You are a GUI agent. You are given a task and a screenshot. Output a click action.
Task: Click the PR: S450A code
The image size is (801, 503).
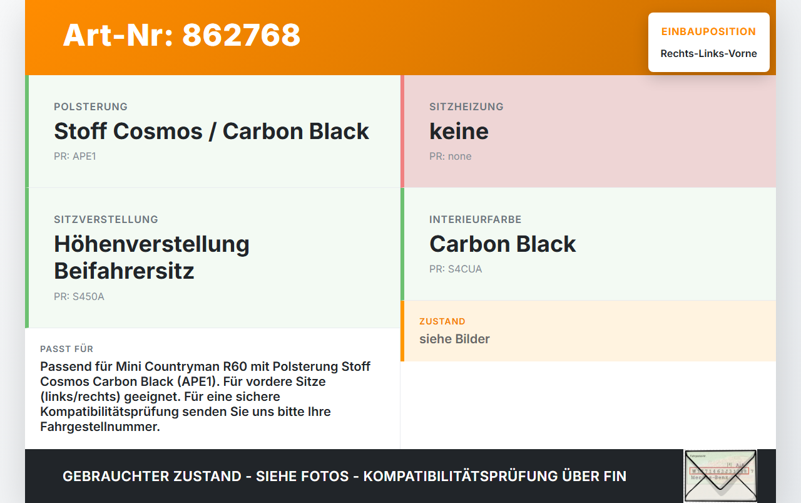click(79, 297)
